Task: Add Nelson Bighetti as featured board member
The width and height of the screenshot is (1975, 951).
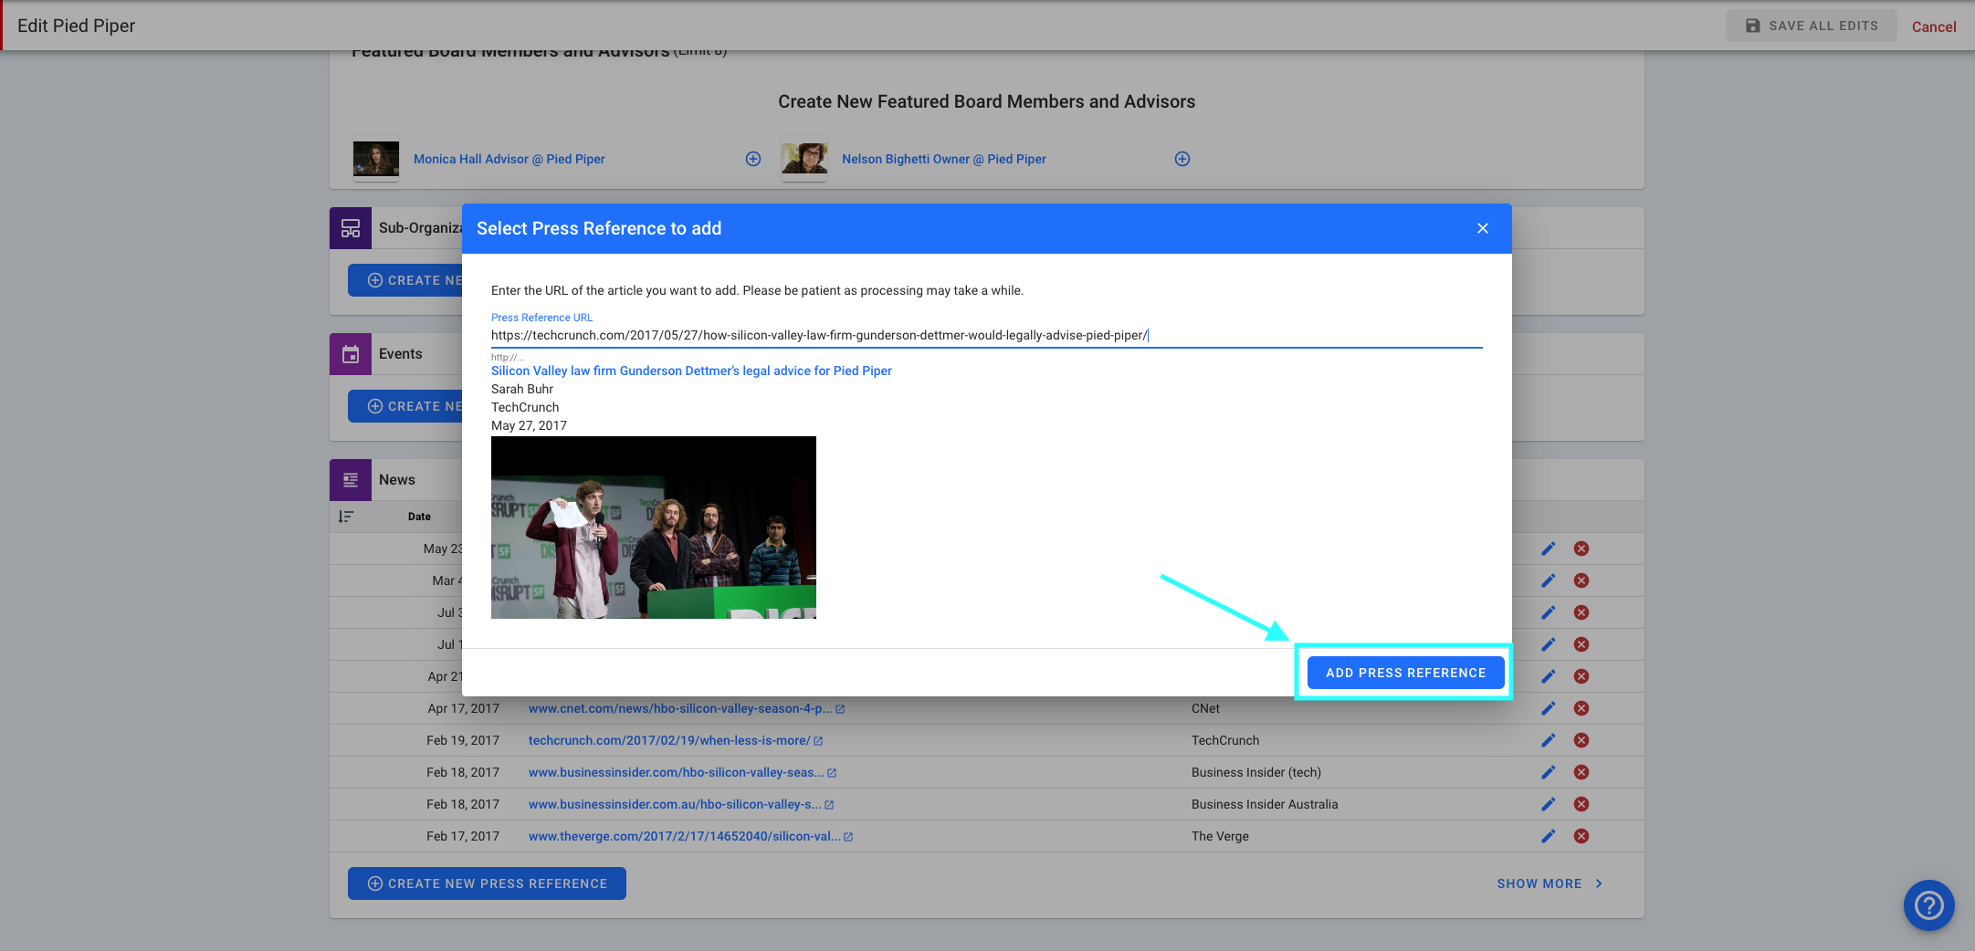Action: [1182, 159]
